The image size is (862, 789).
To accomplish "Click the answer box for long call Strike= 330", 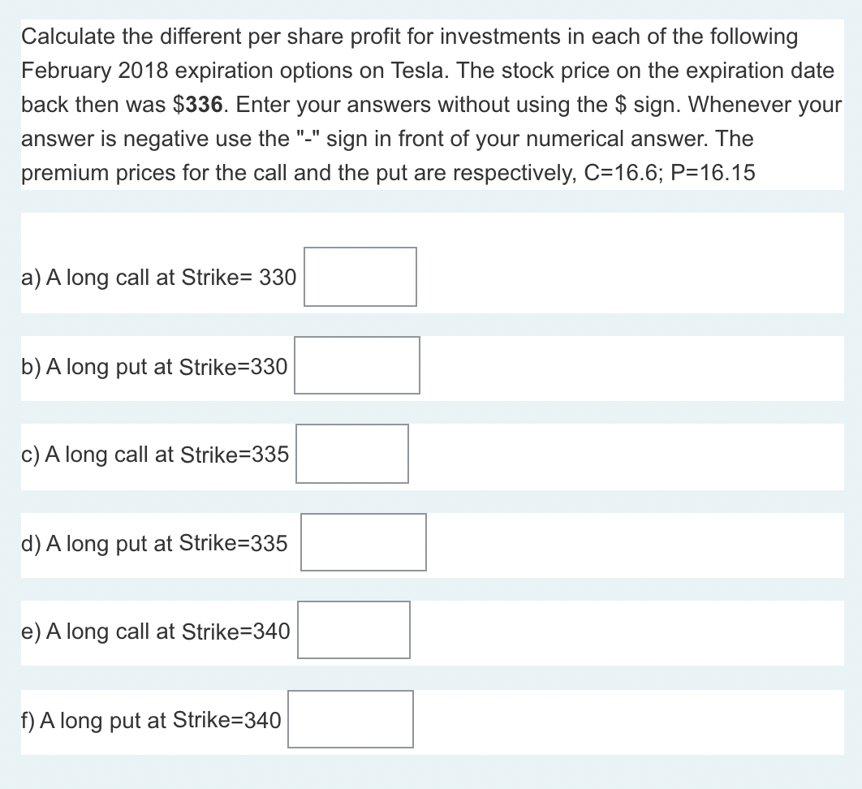I will [x=360, y=277].
